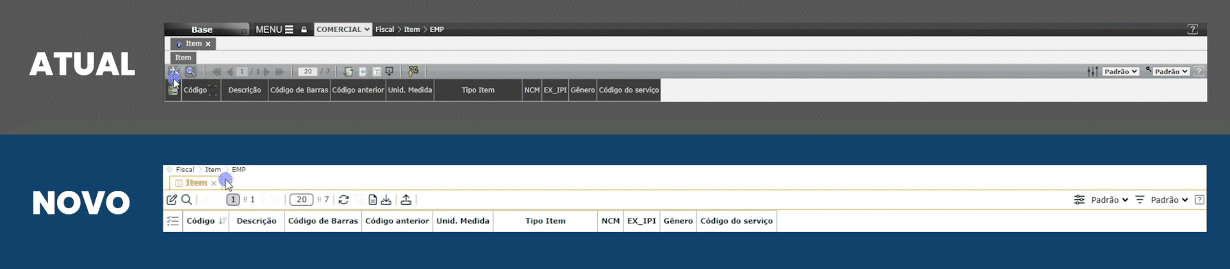Toggle the row selection checklist icon in new grid
Image resolution: width=1230 pixels, height=269 pixels.
point(173,221)
